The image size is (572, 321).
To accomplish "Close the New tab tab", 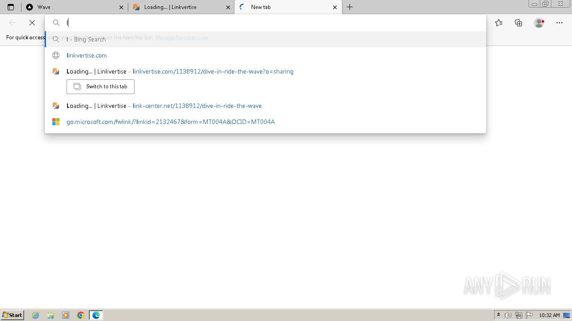I will coord(335,7).
